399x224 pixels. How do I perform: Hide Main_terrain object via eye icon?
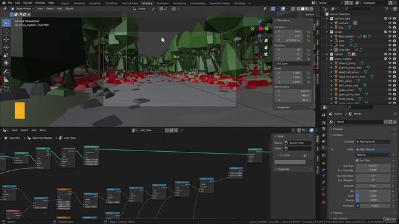(x=390, y=36)
